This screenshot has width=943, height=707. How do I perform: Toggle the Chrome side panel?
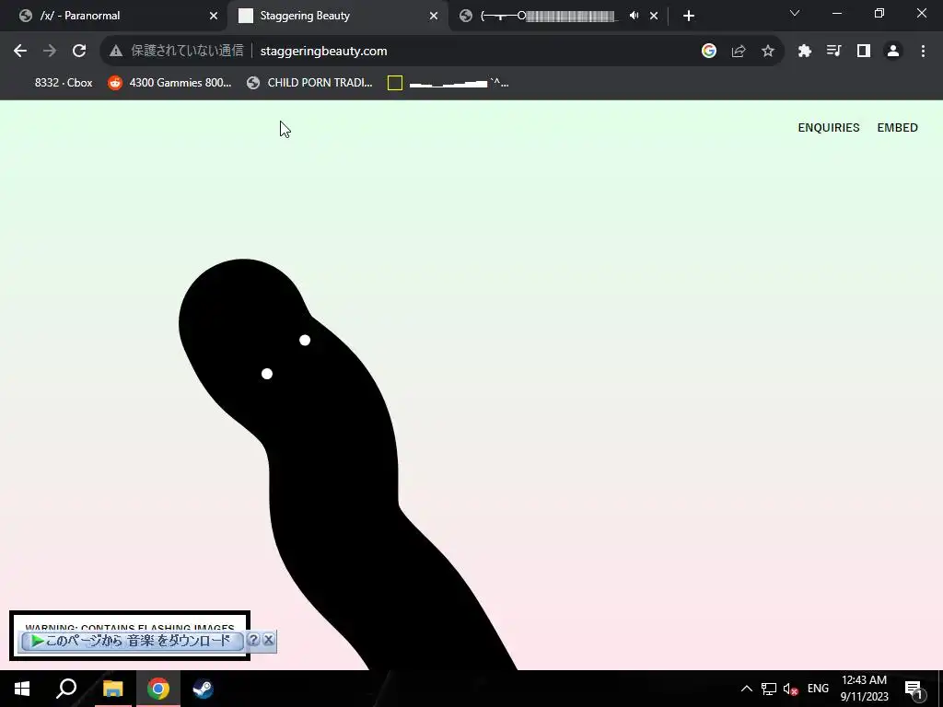[864, 52]
